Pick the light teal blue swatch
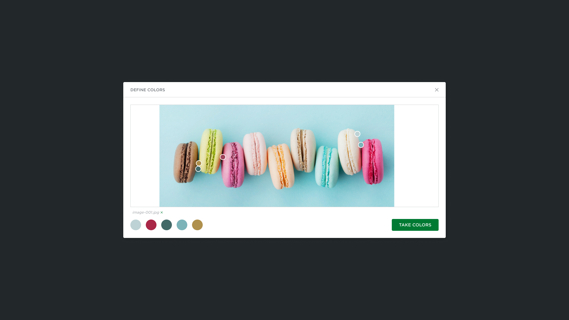This screenshot has width=569, height=320. click(x=182, y=225)
